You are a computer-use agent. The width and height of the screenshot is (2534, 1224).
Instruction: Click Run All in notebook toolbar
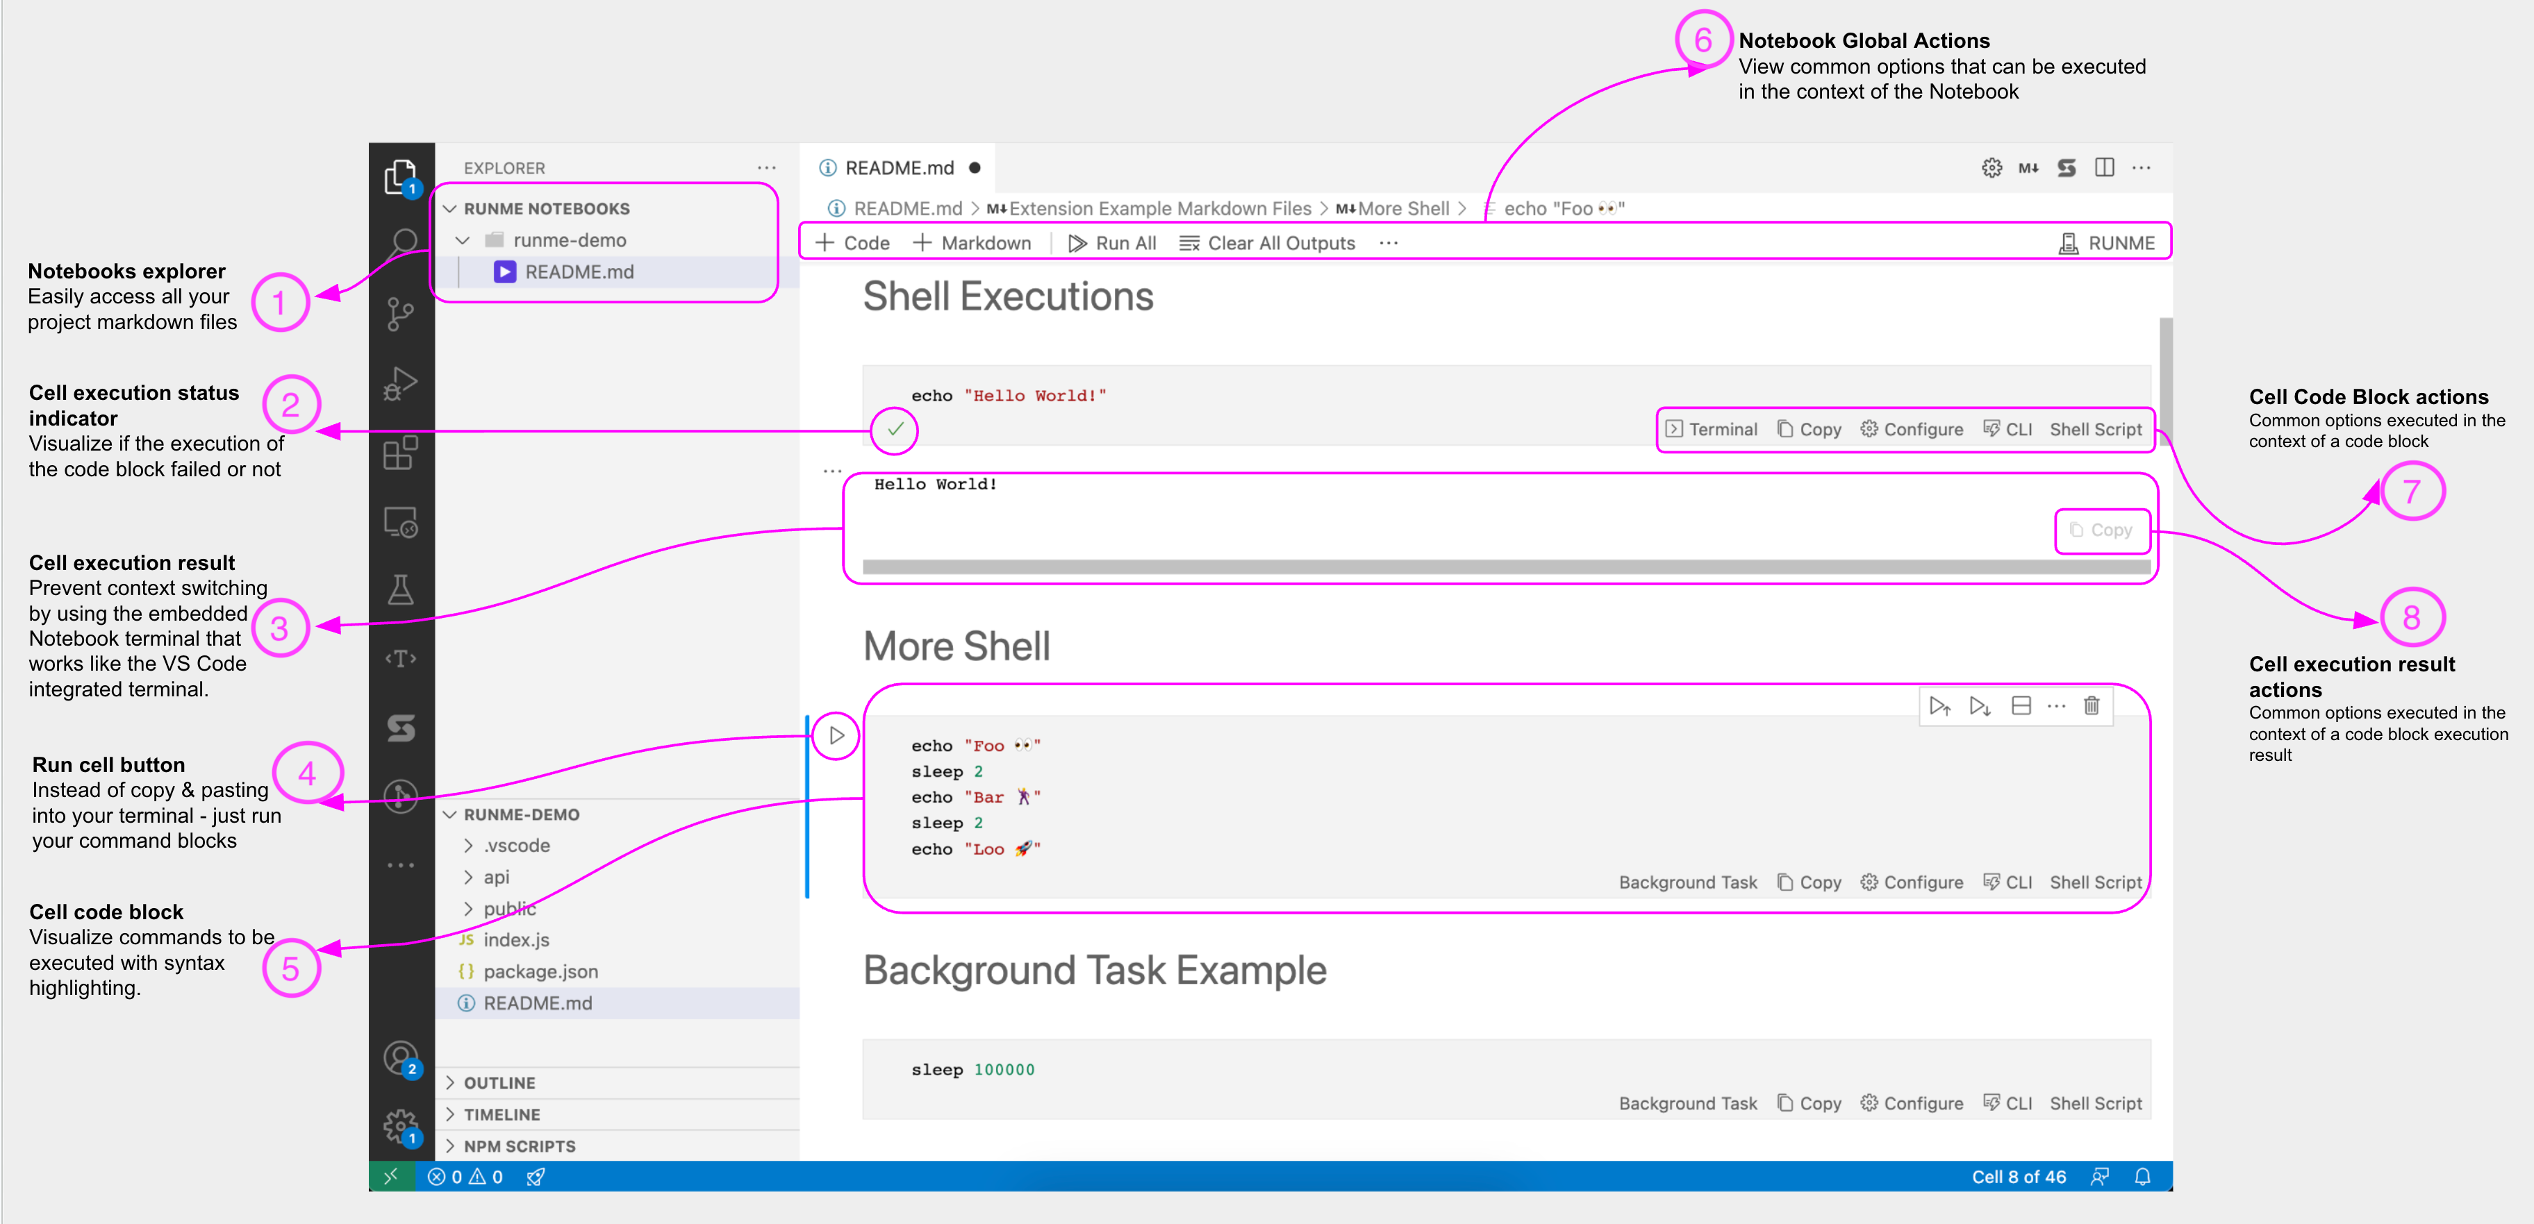click(1113, 243)
